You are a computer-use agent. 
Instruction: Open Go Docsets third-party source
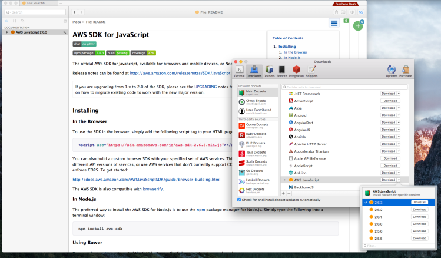coord(258,172)
